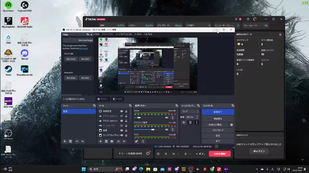Open transition properties three-dot menu

[196, 122]
